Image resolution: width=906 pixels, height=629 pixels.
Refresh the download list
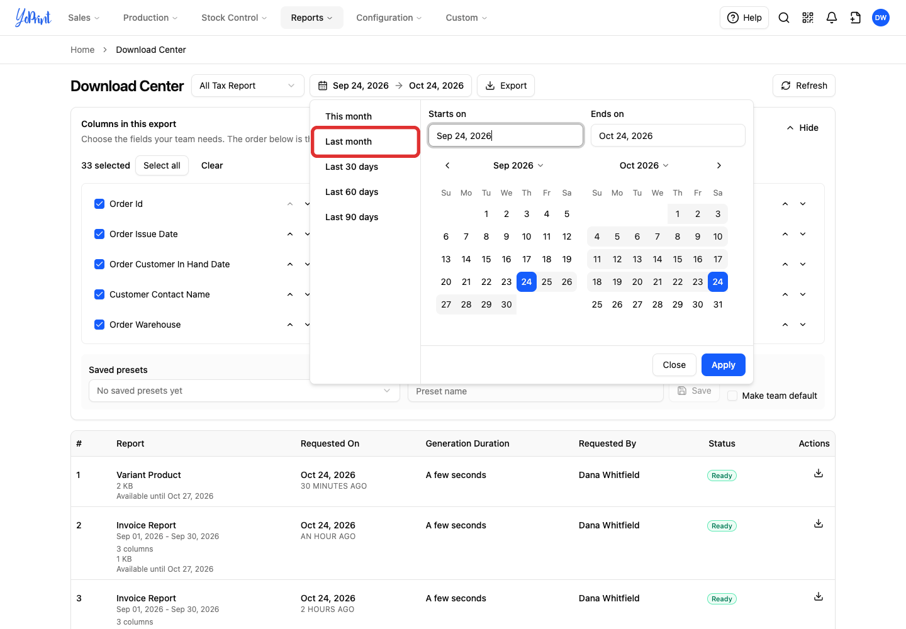tap(804, 86)
